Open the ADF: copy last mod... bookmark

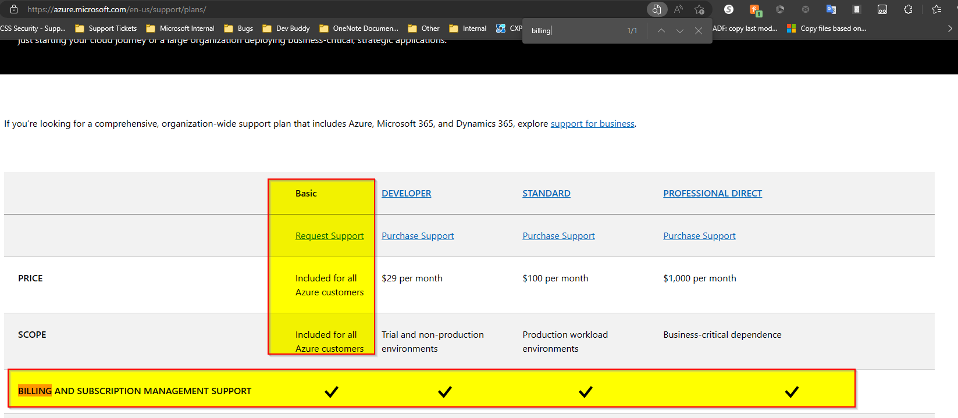745,28
